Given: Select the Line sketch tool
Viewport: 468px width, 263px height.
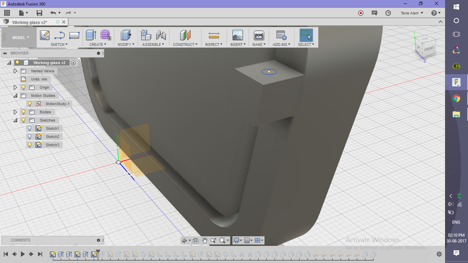Looking at the screenshot, I should (60, 35).
